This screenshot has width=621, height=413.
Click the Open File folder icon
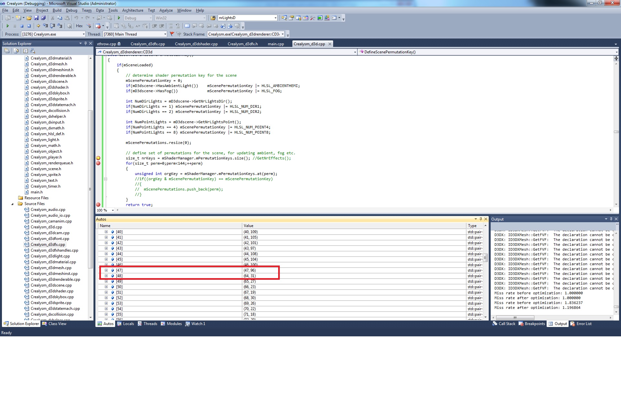coord(29,18)
